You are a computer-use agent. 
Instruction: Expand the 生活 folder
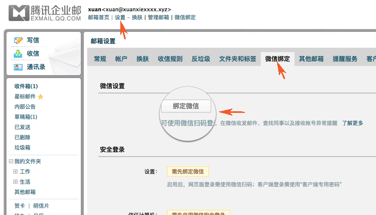[16, 182]
